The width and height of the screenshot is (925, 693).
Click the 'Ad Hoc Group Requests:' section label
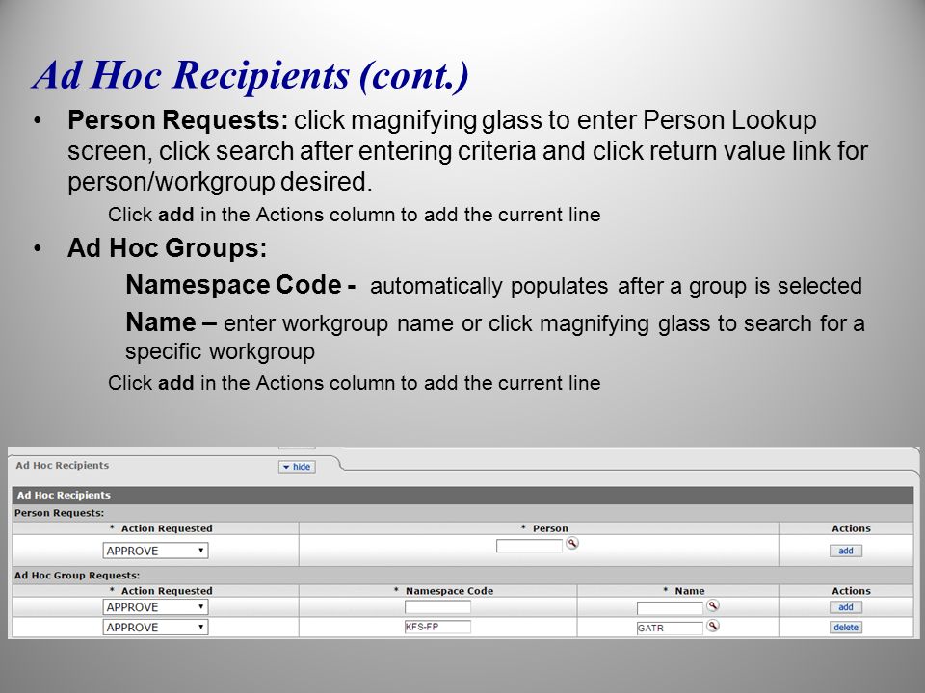[77, 576]
